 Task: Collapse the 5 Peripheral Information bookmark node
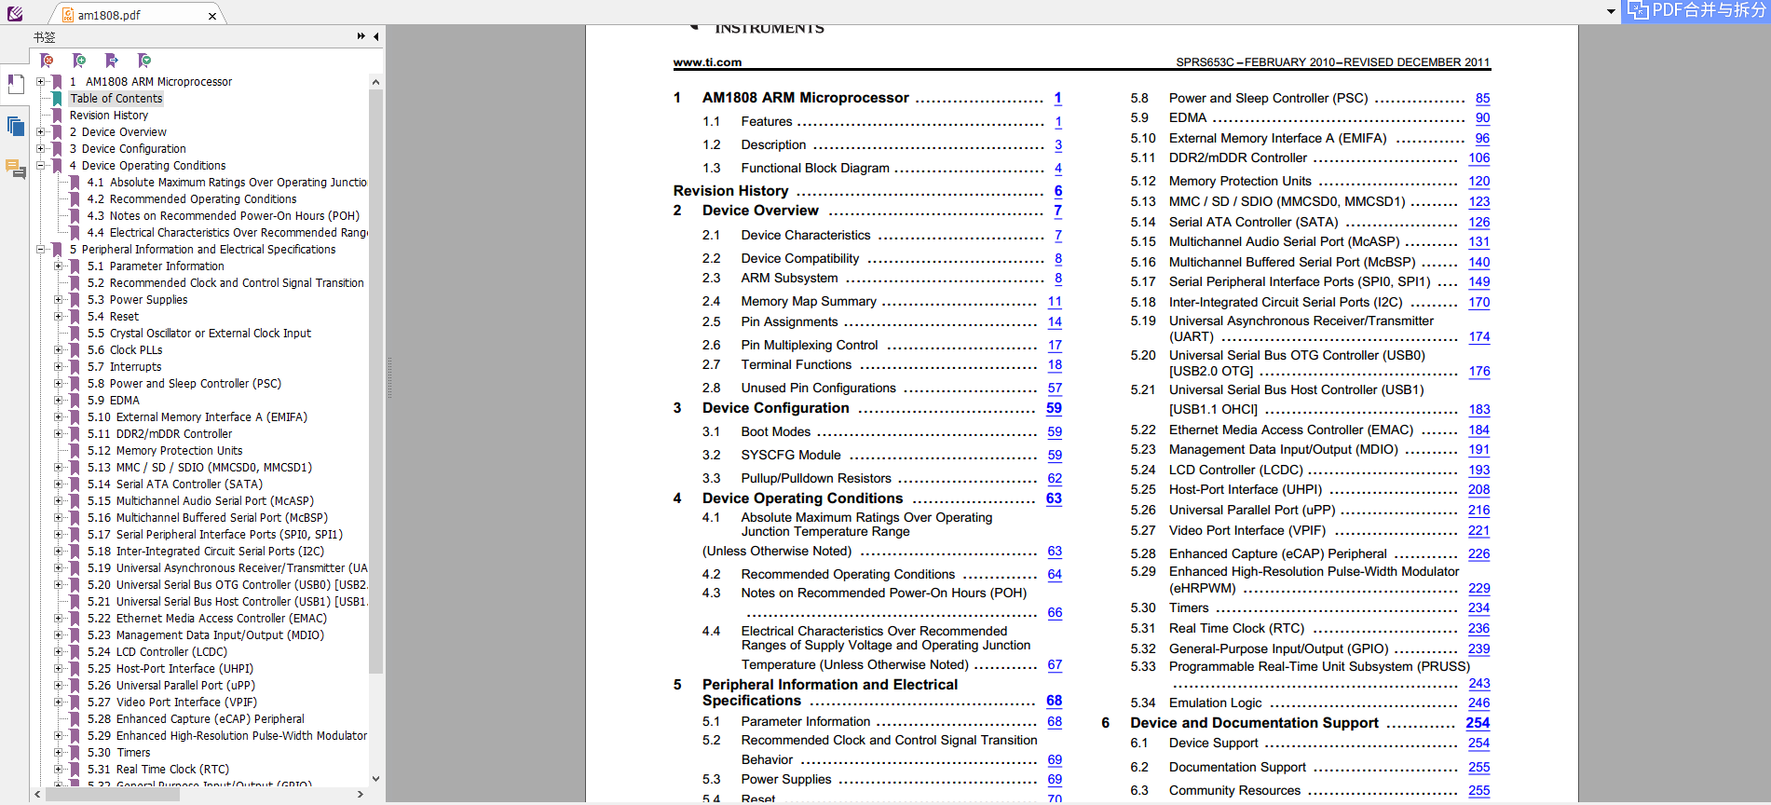click(40, 250)
